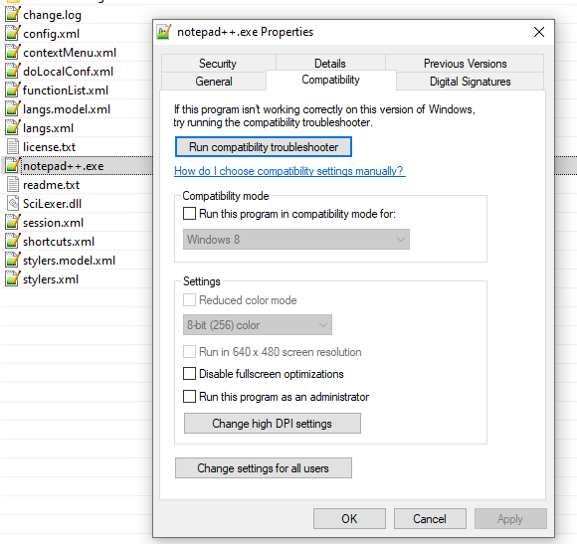This screenshot has height=544, width=577.
Task: Click the readme.txt text file icon
Action: click(13, 185)
